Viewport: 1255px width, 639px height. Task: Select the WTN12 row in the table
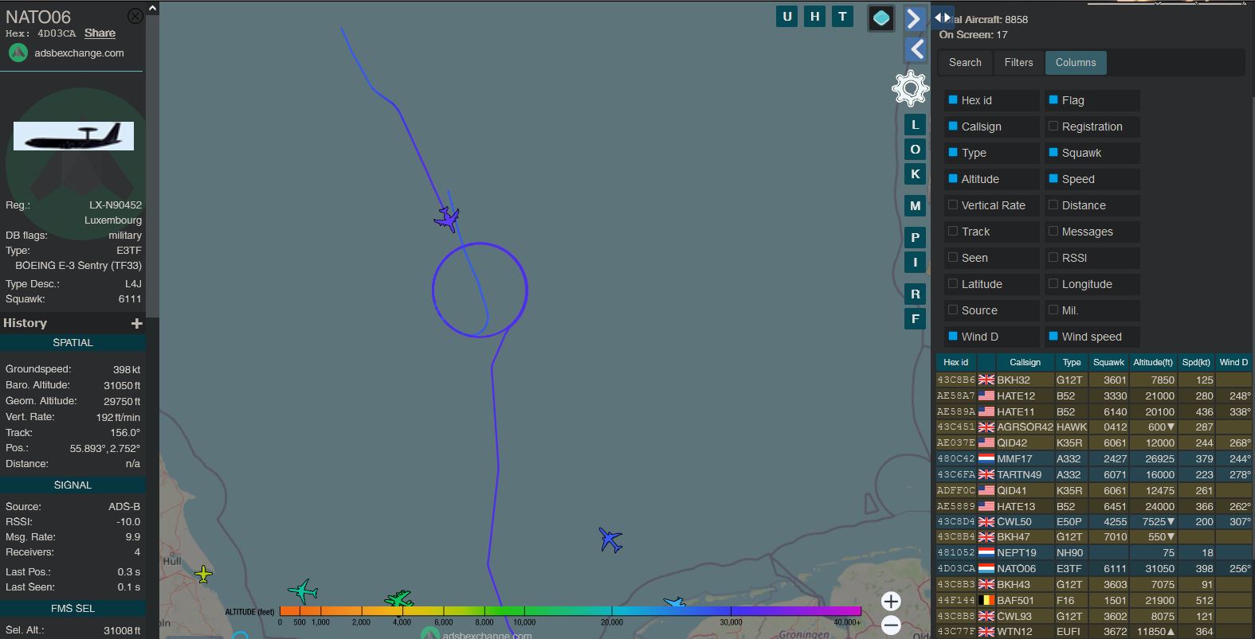(1093, 632)
